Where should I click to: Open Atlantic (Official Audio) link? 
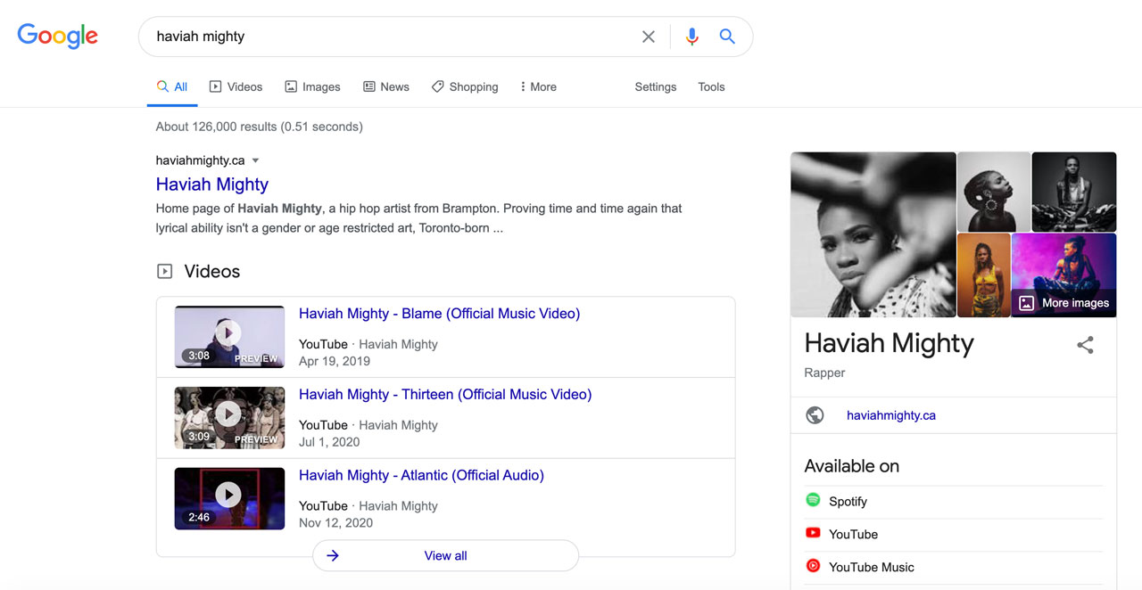(421, 476)
